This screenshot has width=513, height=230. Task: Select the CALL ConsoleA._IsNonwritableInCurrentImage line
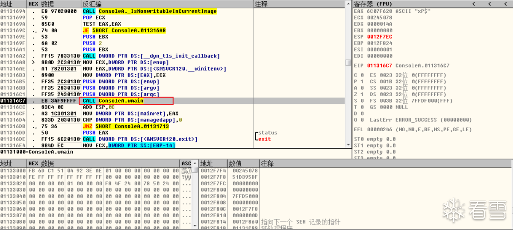(173, 11)
